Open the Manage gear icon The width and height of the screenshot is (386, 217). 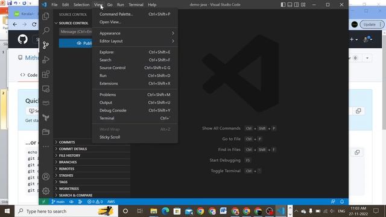(x=46, y=191)
